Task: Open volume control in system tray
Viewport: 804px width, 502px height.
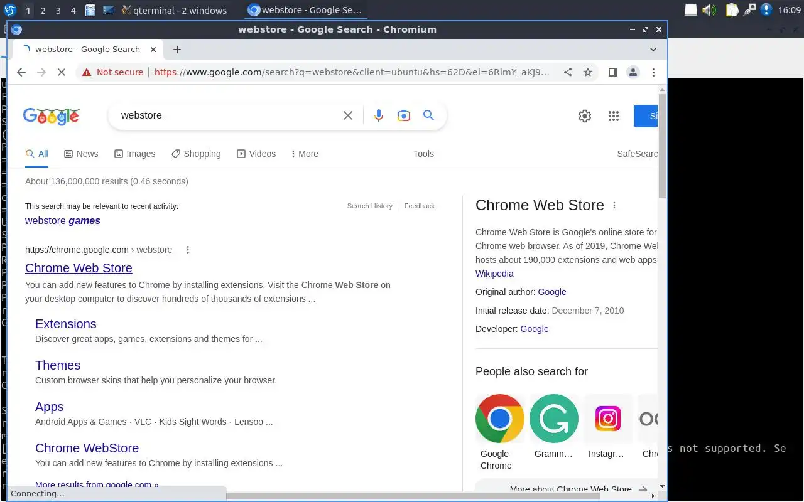Action: pos(709,10)
